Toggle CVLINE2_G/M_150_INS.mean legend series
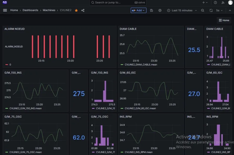This screenshot has width=234, height=155. coord(25,108)
